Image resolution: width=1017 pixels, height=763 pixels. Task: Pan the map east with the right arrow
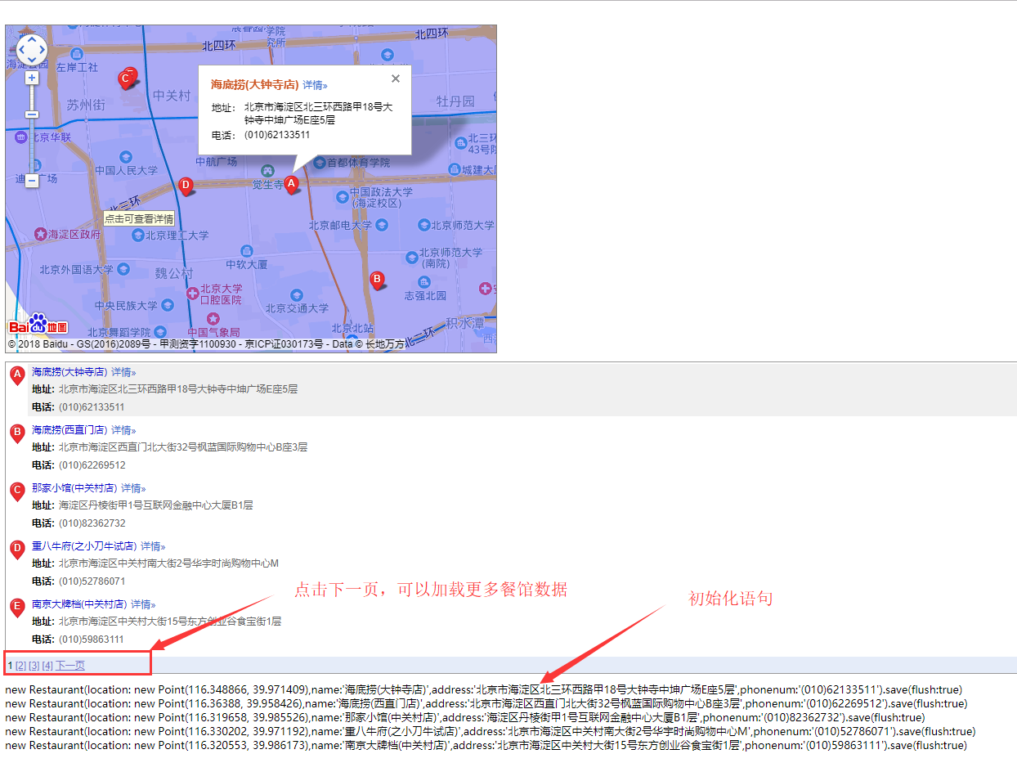pyautogui.click(x=43, y=49)
